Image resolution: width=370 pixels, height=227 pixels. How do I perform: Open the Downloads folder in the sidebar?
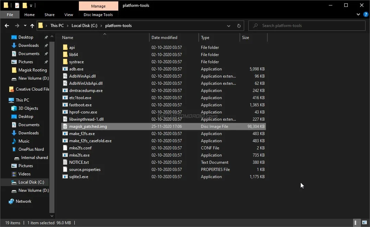(x=28, y=45)
